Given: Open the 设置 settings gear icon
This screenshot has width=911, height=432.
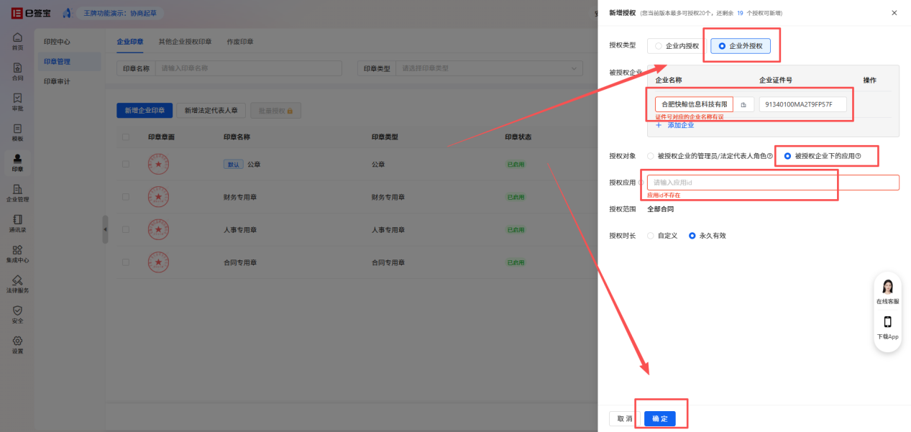Looking at the screenshot, I should tap(17, 344).
